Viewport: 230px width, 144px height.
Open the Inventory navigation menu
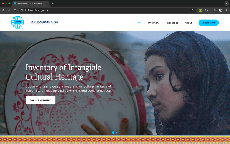coord(154,23)
